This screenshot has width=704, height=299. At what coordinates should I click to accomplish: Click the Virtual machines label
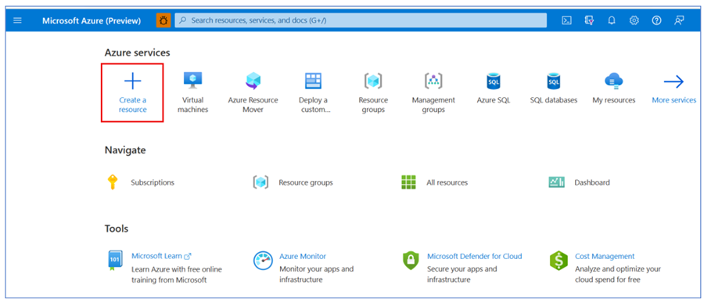192,105
